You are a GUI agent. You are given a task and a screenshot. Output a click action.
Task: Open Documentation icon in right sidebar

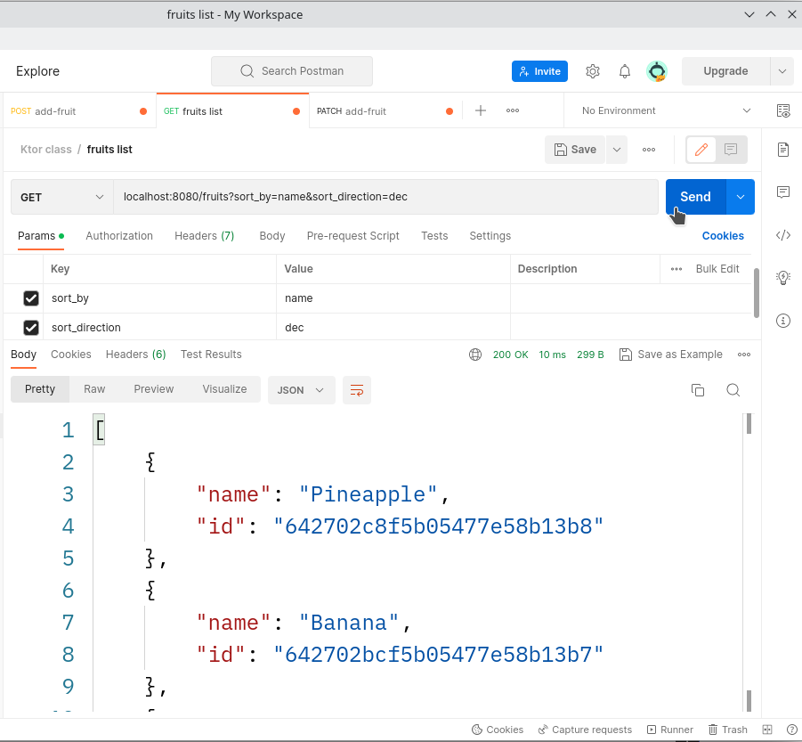coord(783,150)
